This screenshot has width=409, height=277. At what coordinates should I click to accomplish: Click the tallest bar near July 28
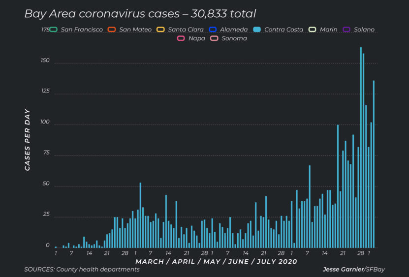click(x=361, y=148)
